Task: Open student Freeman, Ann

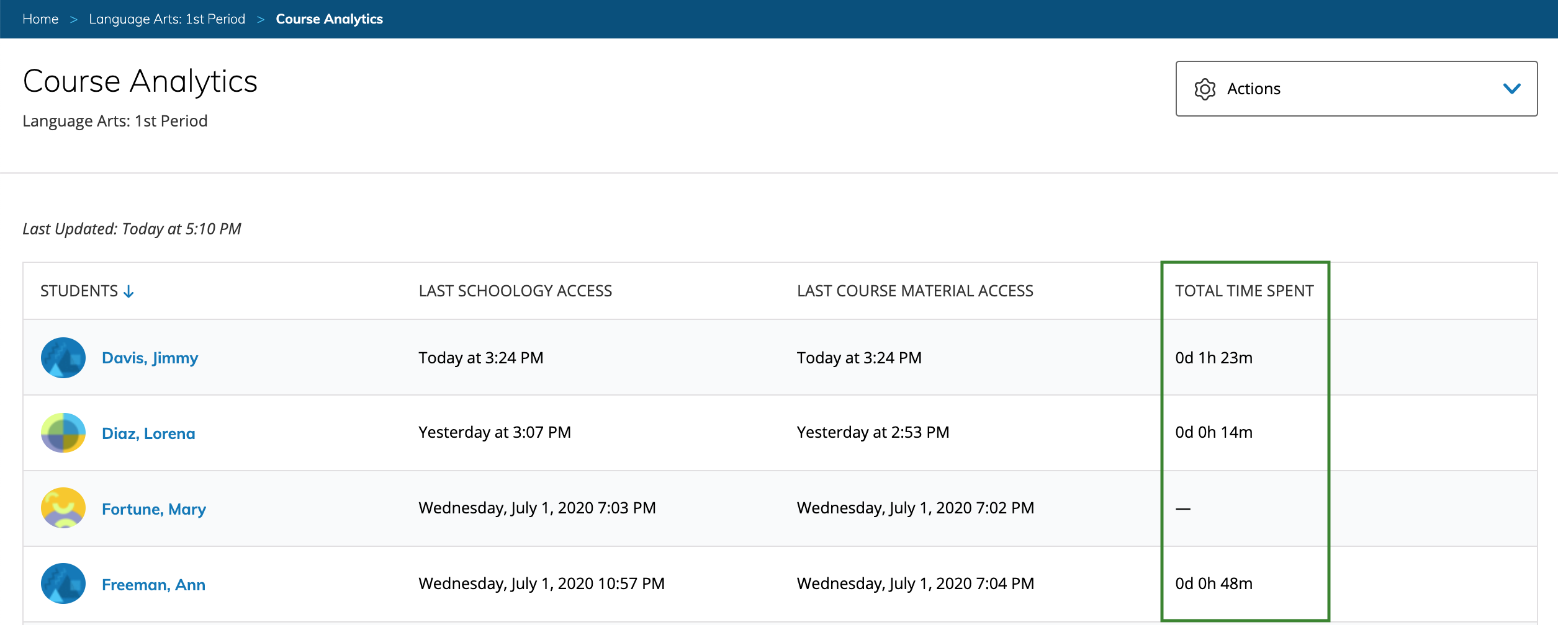Action: [x=153, y=585]
